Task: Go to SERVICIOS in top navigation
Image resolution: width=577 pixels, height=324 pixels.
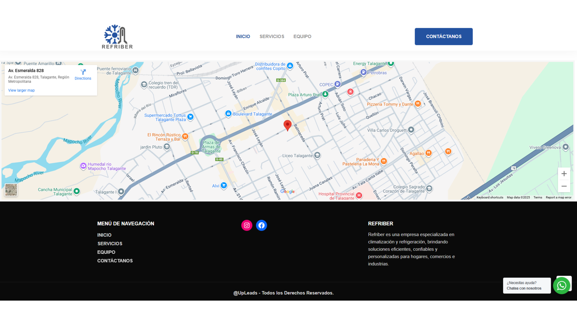Action: 272,37
